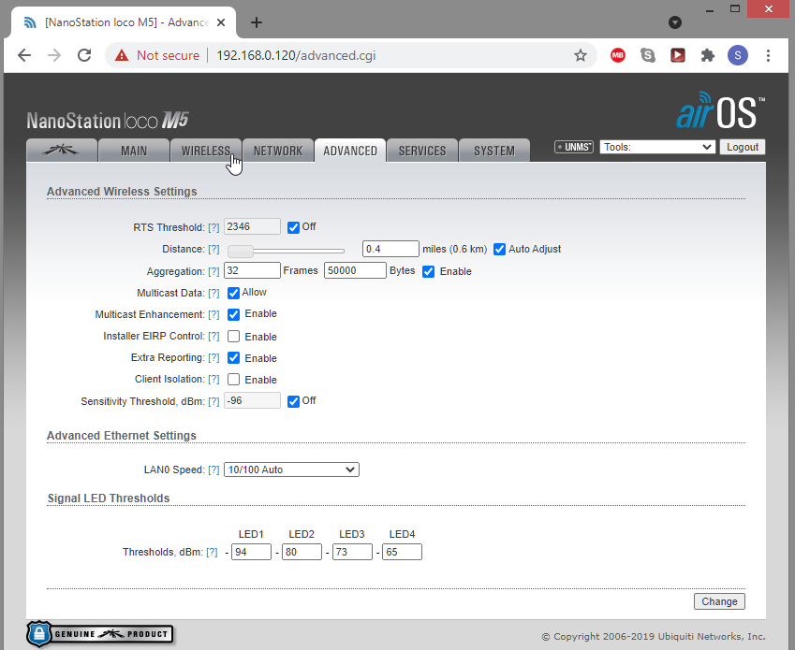Viewport: 795px width, 650px height.
Task: Click the Sensitivity Threshold dBm field
Action: (x=252, y=400)
